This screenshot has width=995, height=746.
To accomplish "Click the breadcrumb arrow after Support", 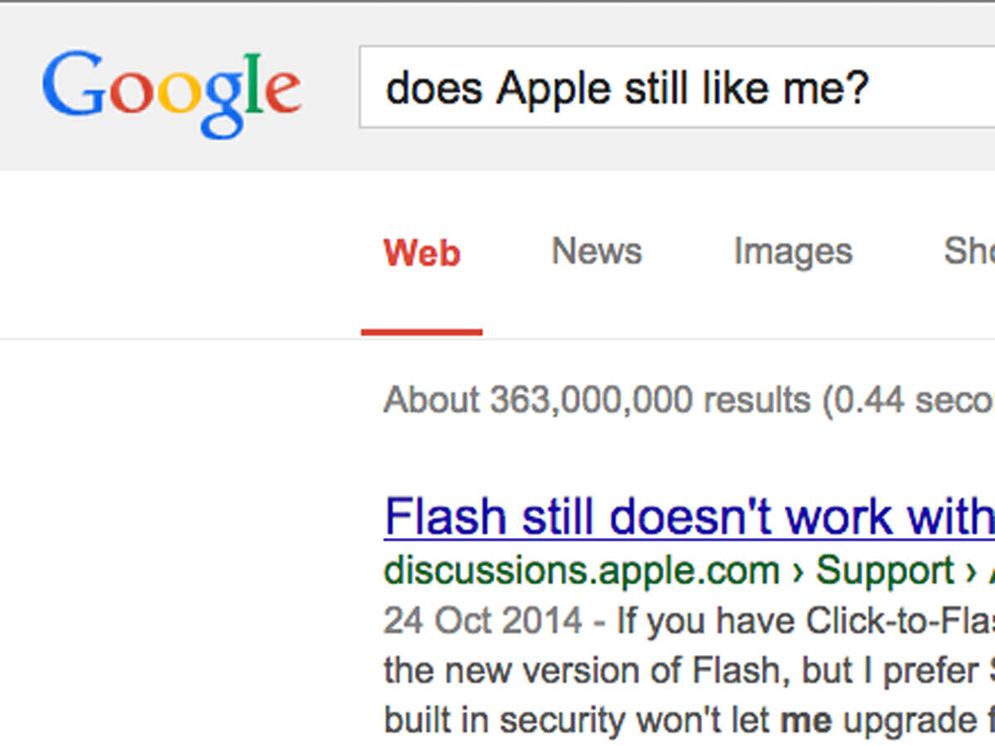I will (972, 572).
